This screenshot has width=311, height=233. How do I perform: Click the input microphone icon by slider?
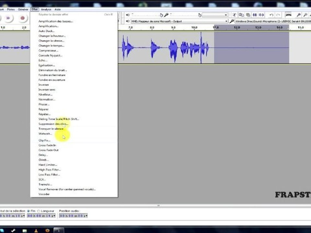(166, 15)
